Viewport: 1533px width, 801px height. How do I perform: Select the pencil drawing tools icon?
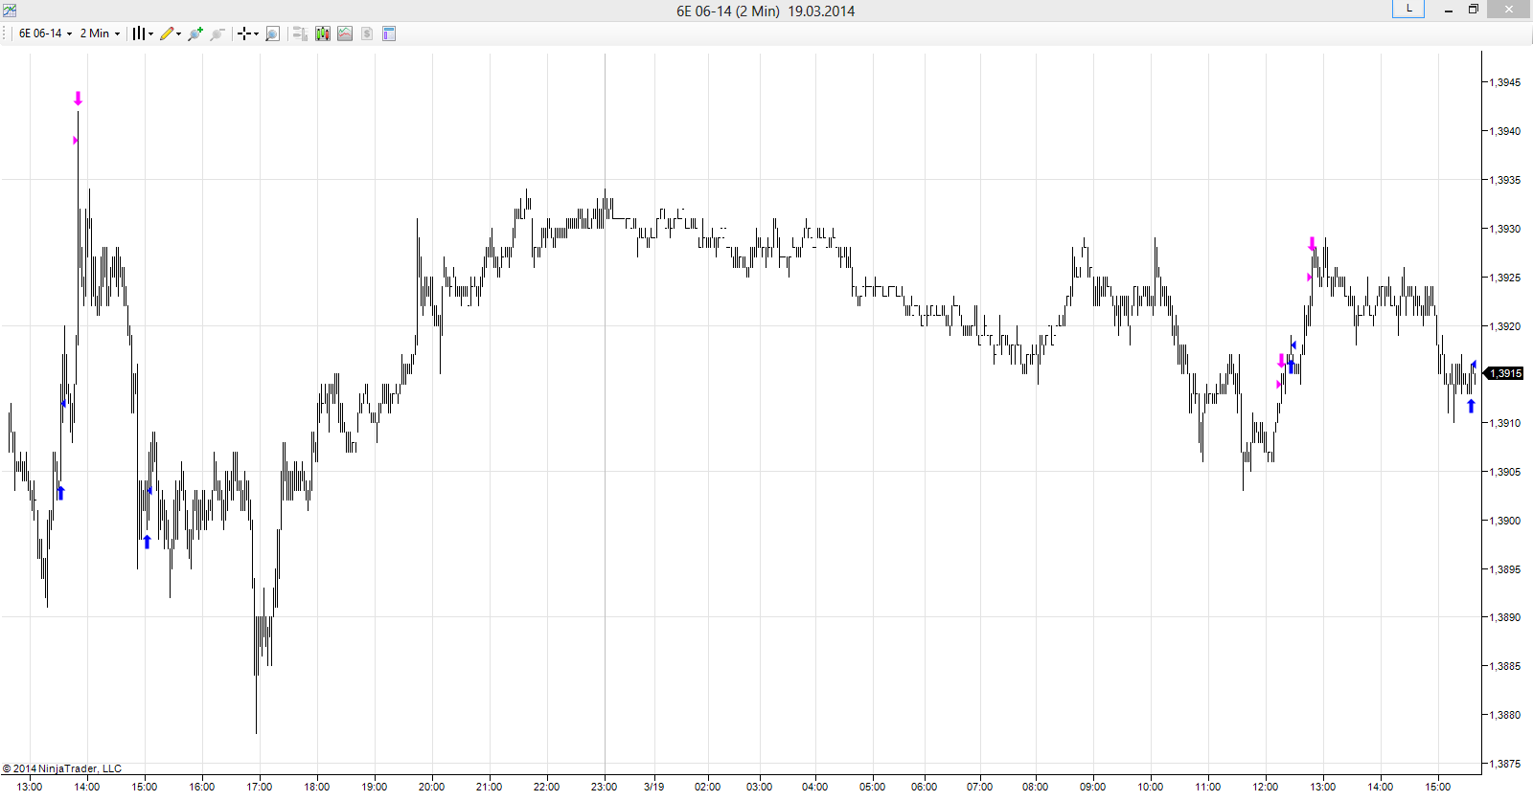pos(167,33)
